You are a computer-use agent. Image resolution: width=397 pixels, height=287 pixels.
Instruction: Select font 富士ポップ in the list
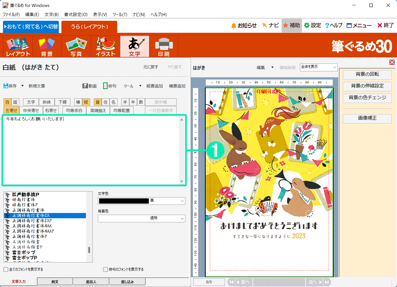tap(24, 252)
